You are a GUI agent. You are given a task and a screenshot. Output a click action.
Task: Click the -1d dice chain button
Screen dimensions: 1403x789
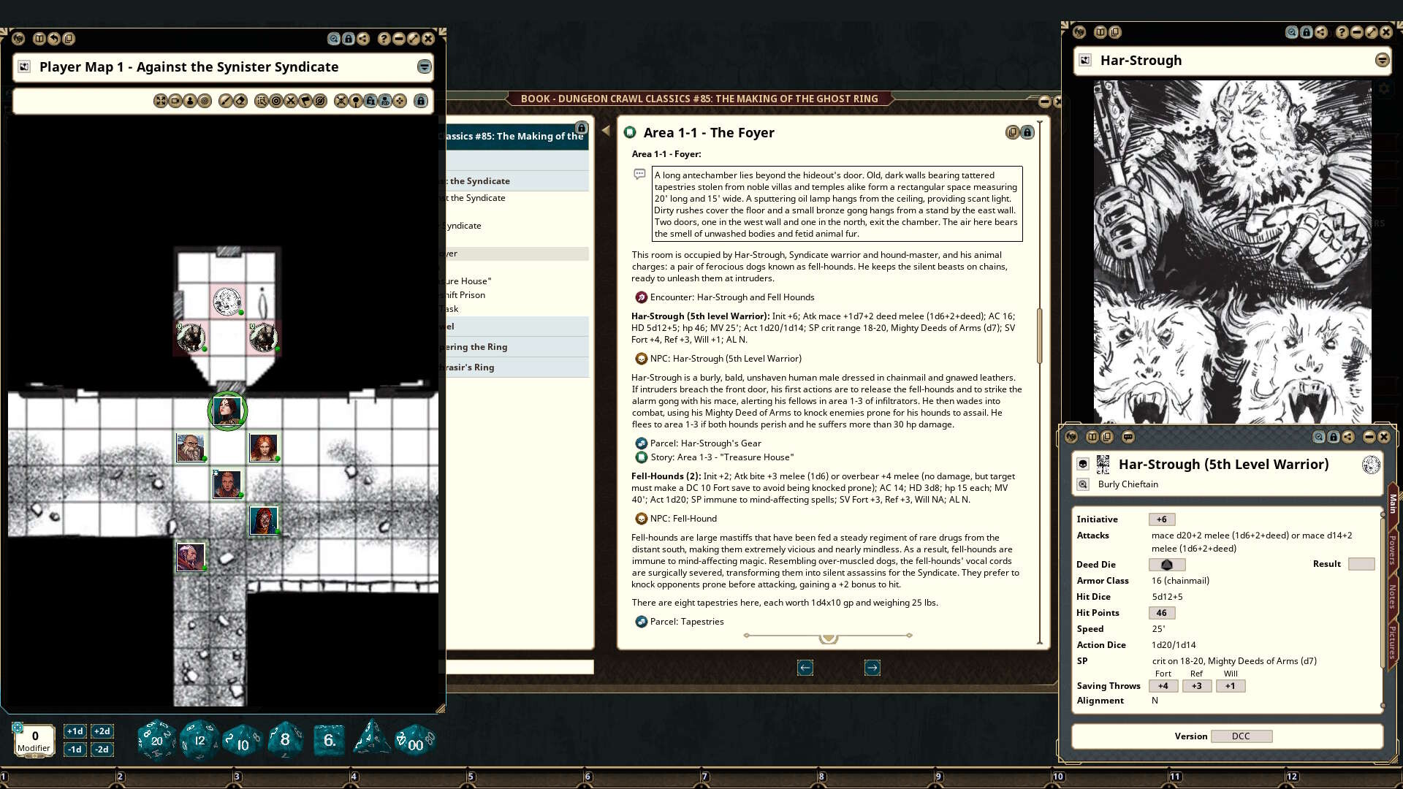tap(75, 750)
